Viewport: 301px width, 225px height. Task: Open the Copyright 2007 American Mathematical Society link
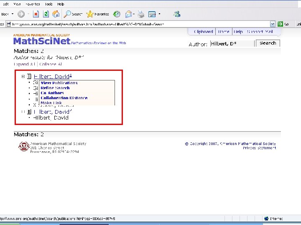tap(230, 144)
